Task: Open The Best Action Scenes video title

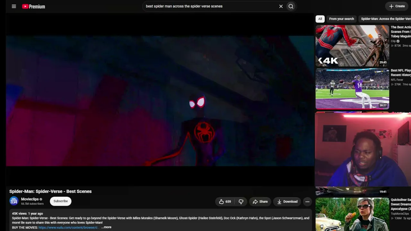Action: coord(401,32)
